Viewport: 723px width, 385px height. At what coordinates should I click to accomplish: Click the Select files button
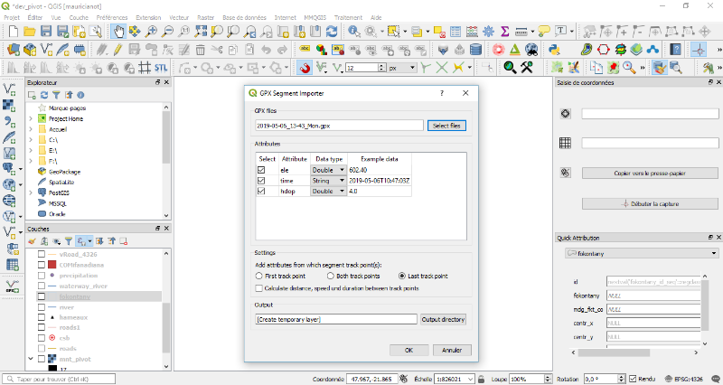446,126
